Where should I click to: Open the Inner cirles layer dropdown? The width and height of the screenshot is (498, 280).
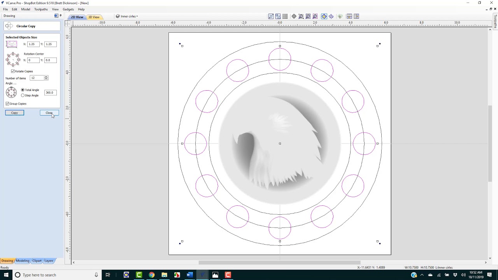tap(127, 16)
